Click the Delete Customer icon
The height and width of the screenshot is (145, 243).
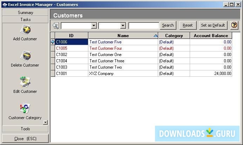(x=25, y=56)
